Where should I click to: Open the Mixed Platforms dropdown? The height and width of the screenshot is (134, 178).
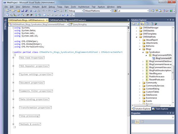tap(111, 11)
